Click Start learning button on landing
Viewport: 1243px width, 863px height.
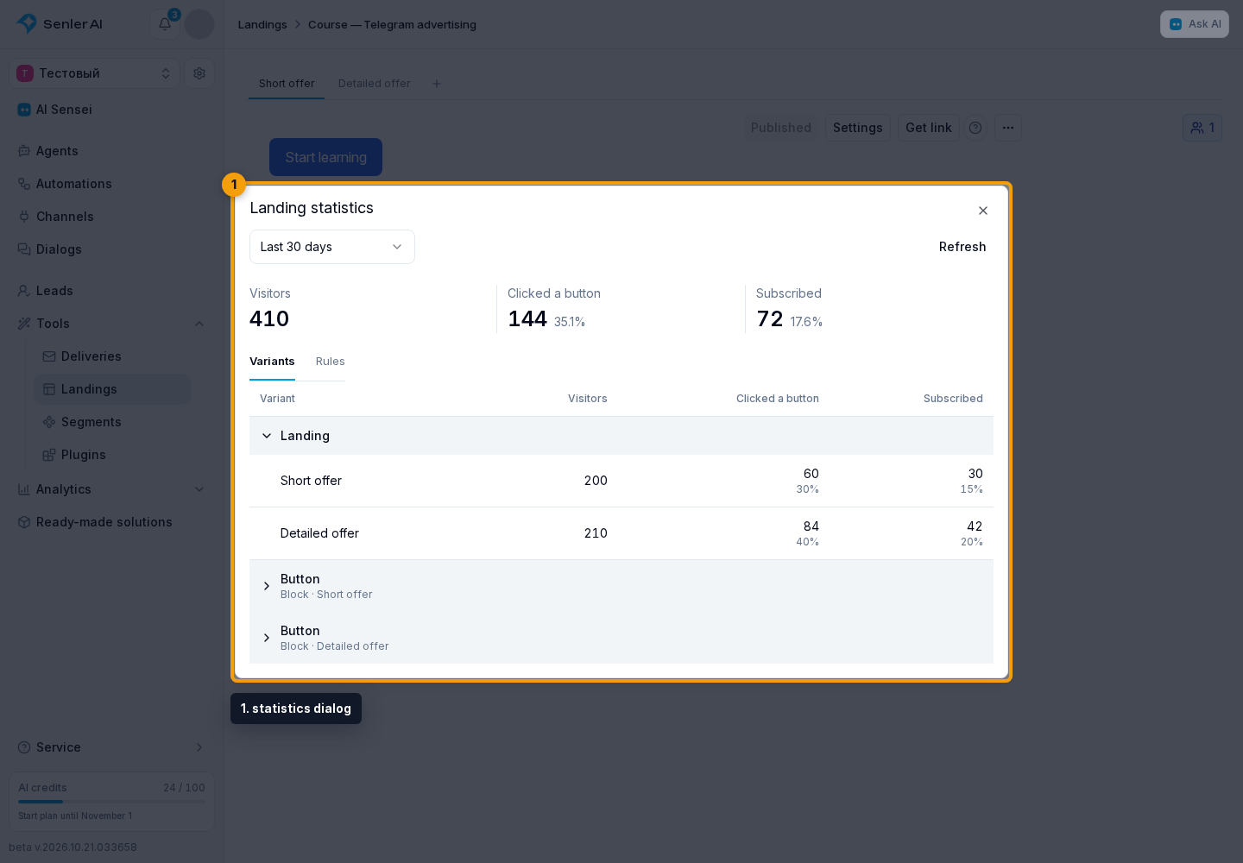[x=325, y=157]
